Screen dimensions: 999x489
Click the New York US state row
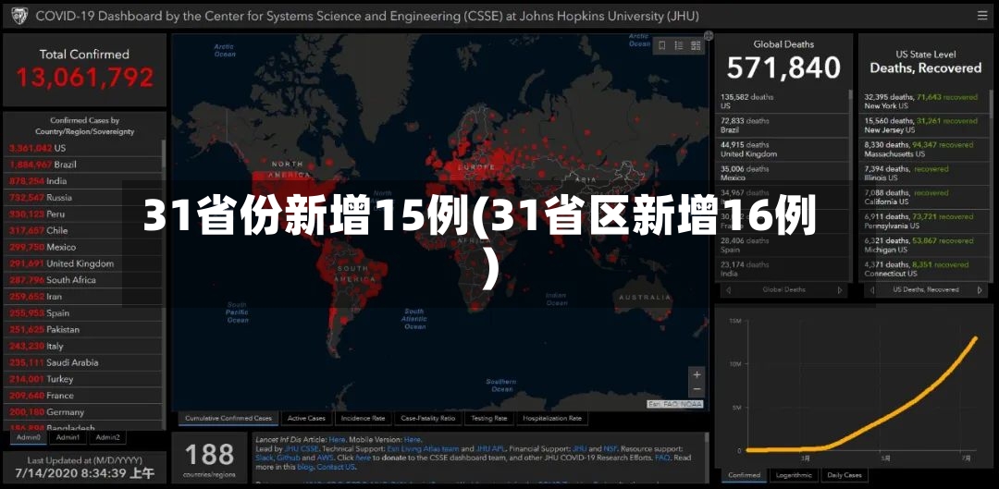pos(922,102)
